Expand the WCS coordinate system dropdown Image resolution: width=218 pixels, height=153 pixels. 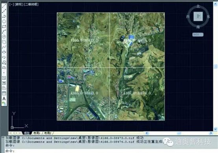coord(198,34)
